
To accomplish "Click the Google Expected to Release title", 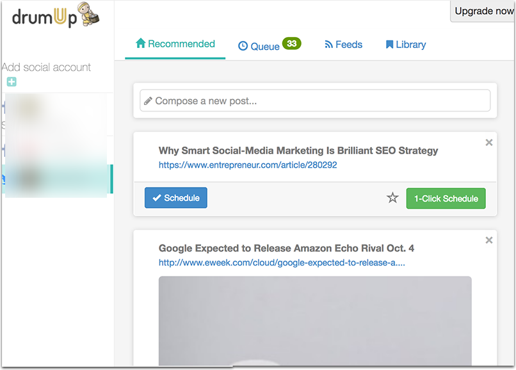I will click(286, 248).
